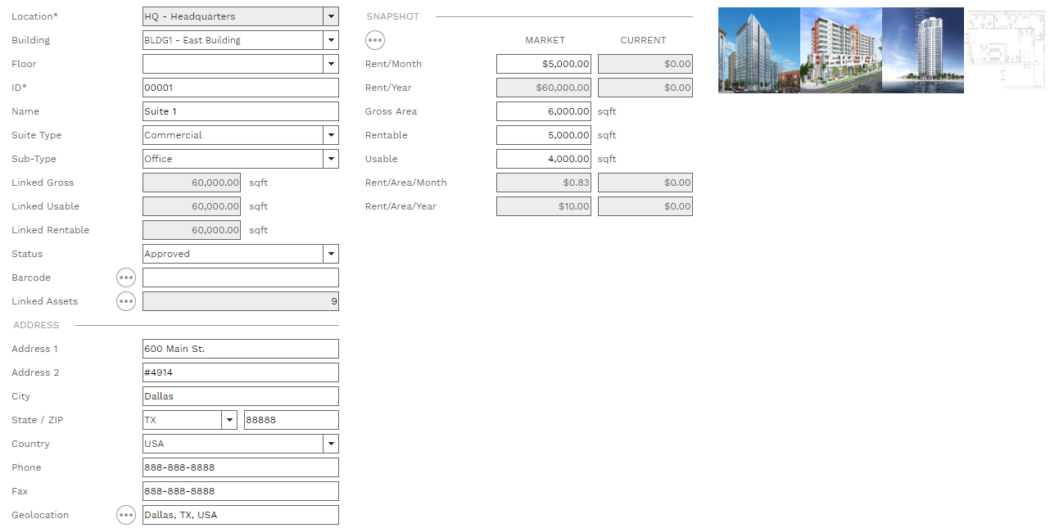Click the ellipsis icon next to Barcode
Image resolution: width=1050 pixels, height=528 pixels.
click(125, 278)
